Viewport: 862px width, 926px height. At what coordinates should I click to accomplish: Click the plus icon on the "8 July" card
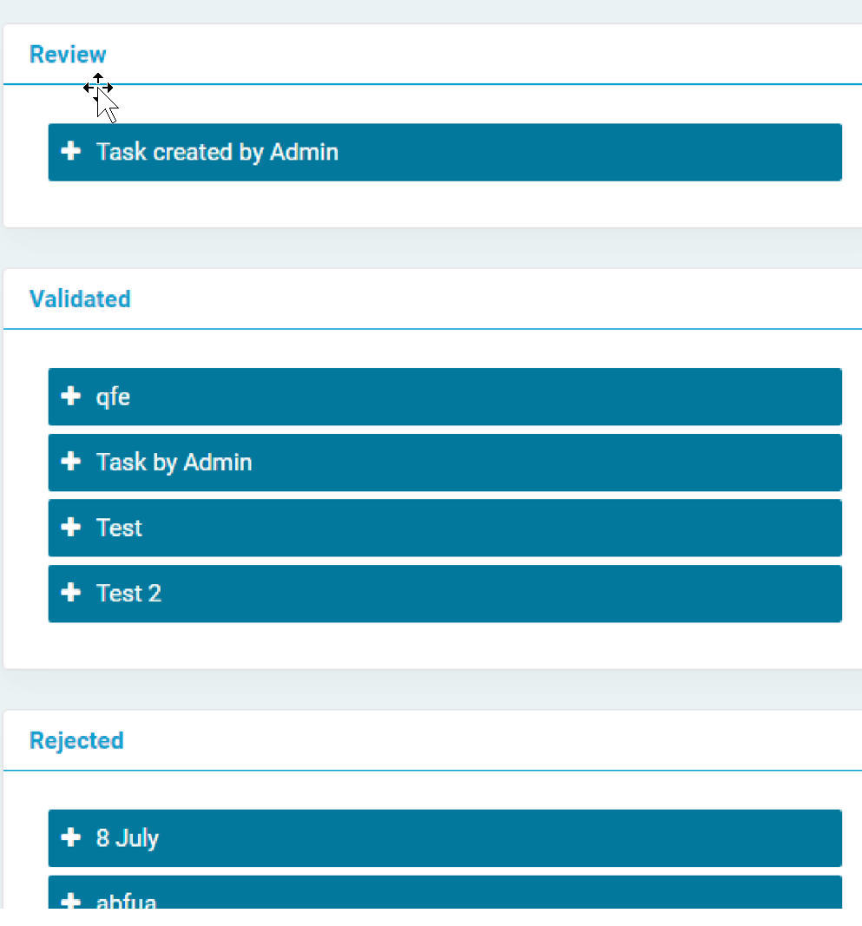tap(71, 838)
